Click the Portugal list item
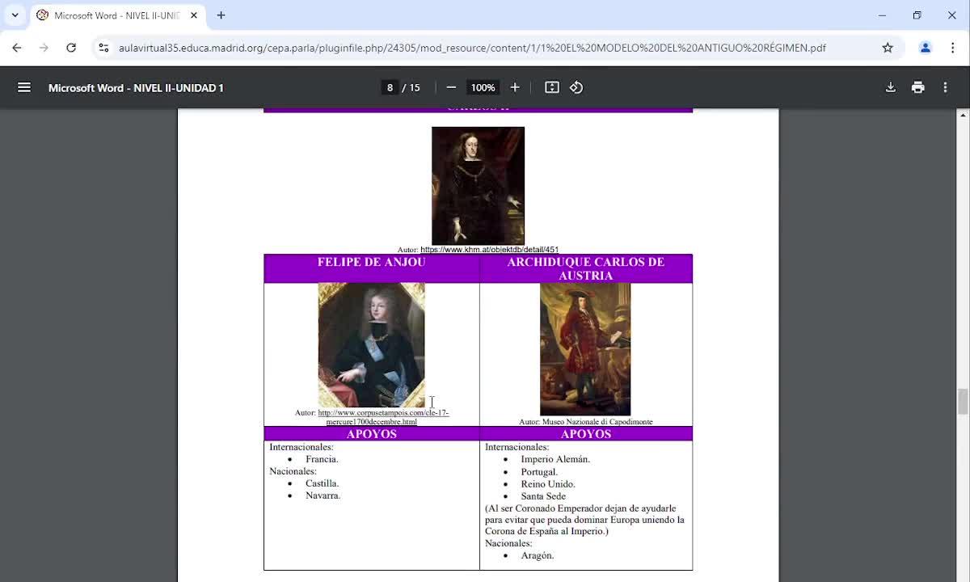Viewport: 970px width, 582px height. coord(539,472)
